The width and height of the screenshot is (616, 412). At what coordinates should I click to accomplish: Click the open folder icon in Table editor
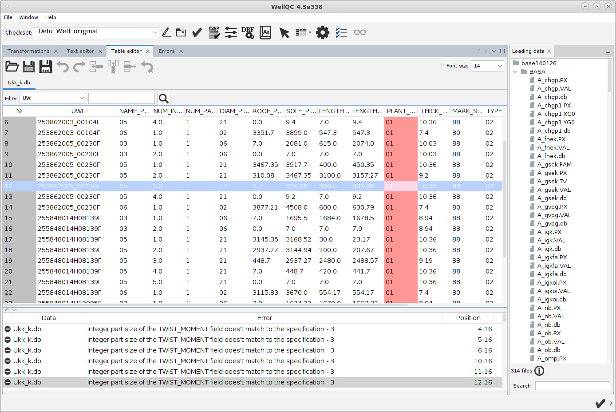12,67
